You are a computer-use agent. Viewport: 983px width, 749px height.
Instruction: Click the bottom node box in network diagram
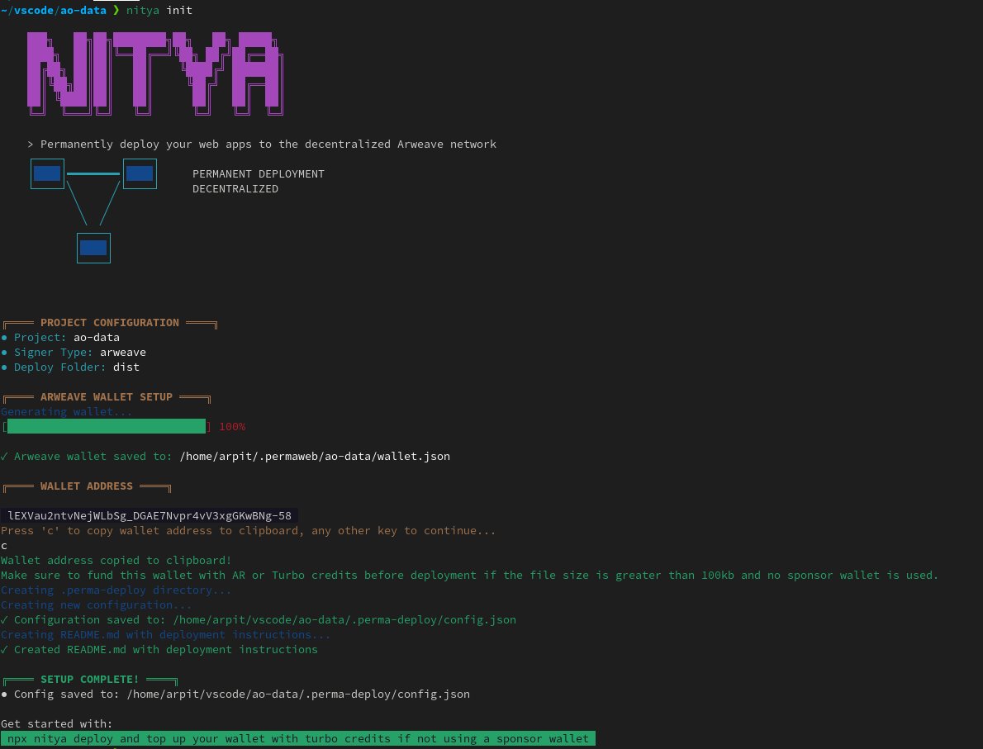[x=93, y=248]
